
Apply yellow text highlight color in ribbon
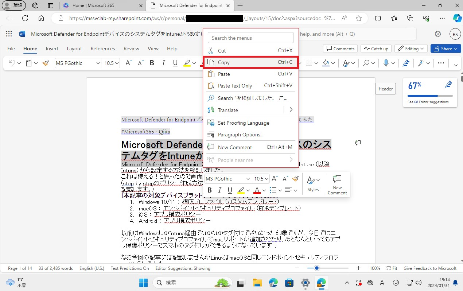[187, 63]
